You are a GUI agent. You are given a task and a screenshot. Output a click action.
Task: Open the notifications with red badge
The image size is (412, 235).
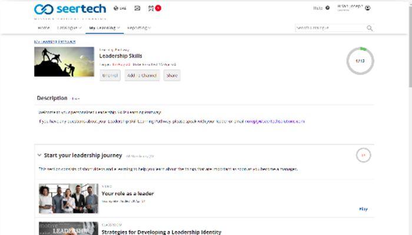point(154,8)
